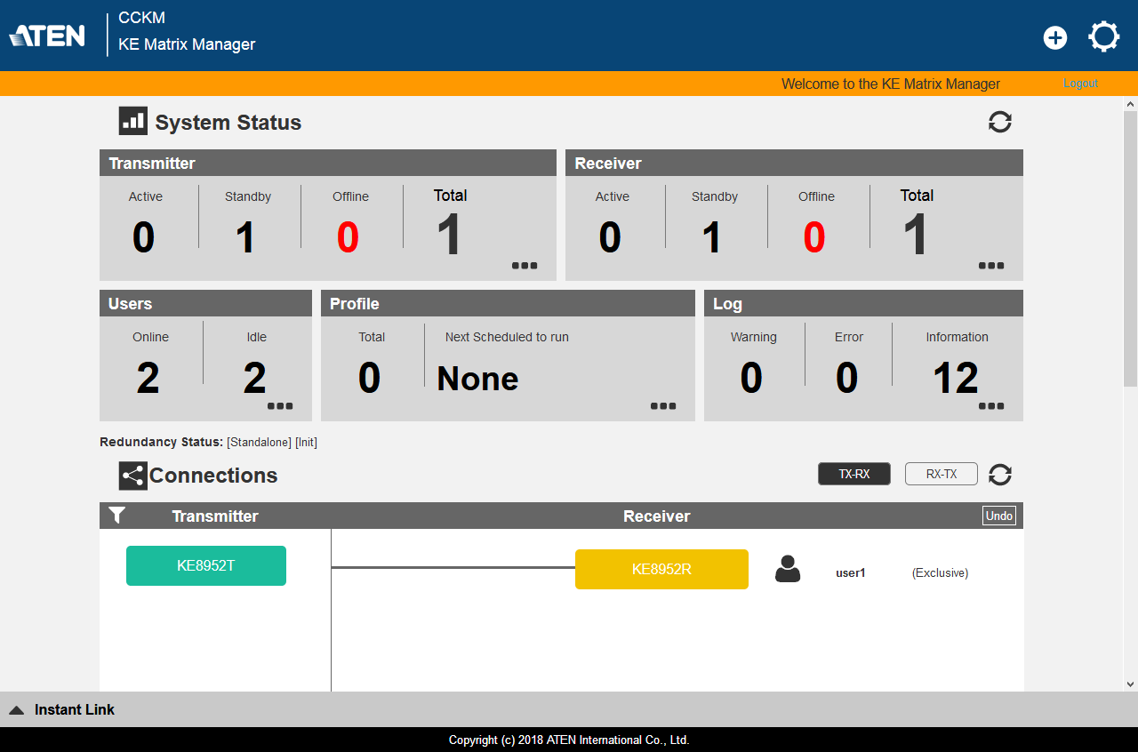Screen dimensions: 1138x752
Task: Refresh the System Status section
Action: click(x=1000, y=122)
